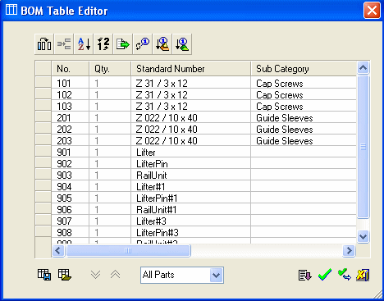Click the vertical scrollbar down arrow
Screen dimensions: 384x301
tap(363, 236)
